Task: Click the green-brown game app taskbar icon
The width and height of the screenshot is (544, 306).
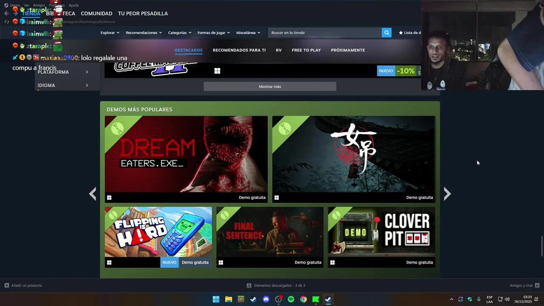Action: pos(241,299)
